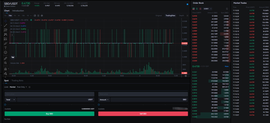270x123 pixels.
Task: Click ask price 0.5200 in order book
Action: tap(195, 61)
